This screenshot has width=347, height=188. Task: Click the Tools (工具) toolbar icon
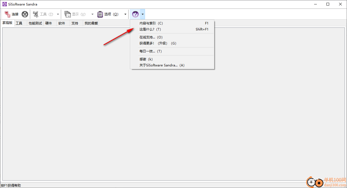[36, 14]
